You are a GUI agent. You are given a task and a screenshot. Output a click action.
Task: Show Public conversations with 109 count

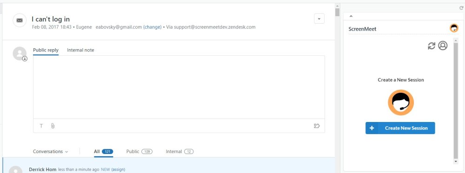tap(139, 151)
